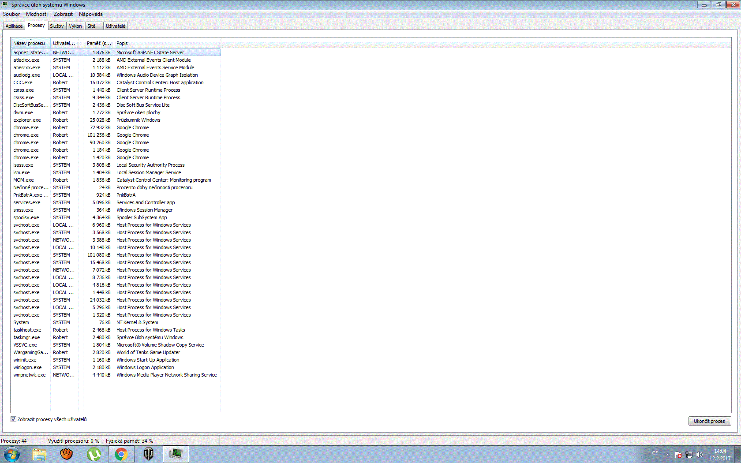Select the WargamingGa... process row
Screen dimensions: 741x463
point(116,352)
